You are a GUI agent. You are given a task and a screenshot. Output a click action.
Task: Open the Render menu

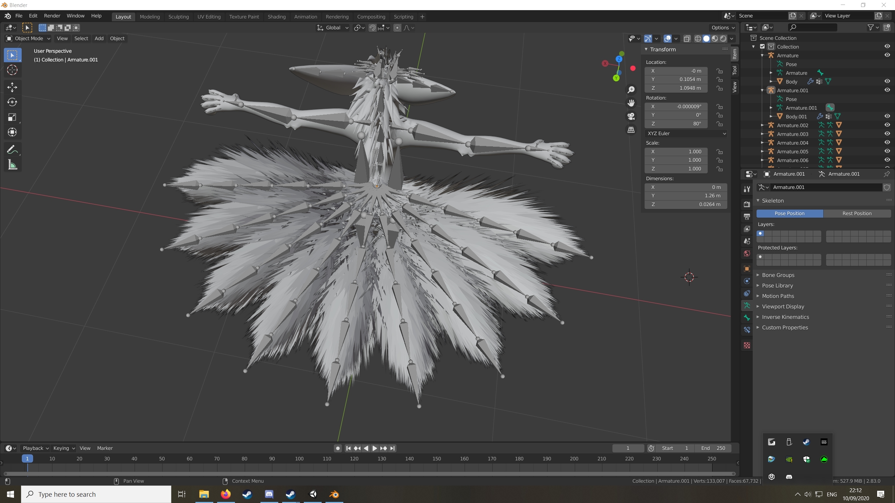coord(52,16)
